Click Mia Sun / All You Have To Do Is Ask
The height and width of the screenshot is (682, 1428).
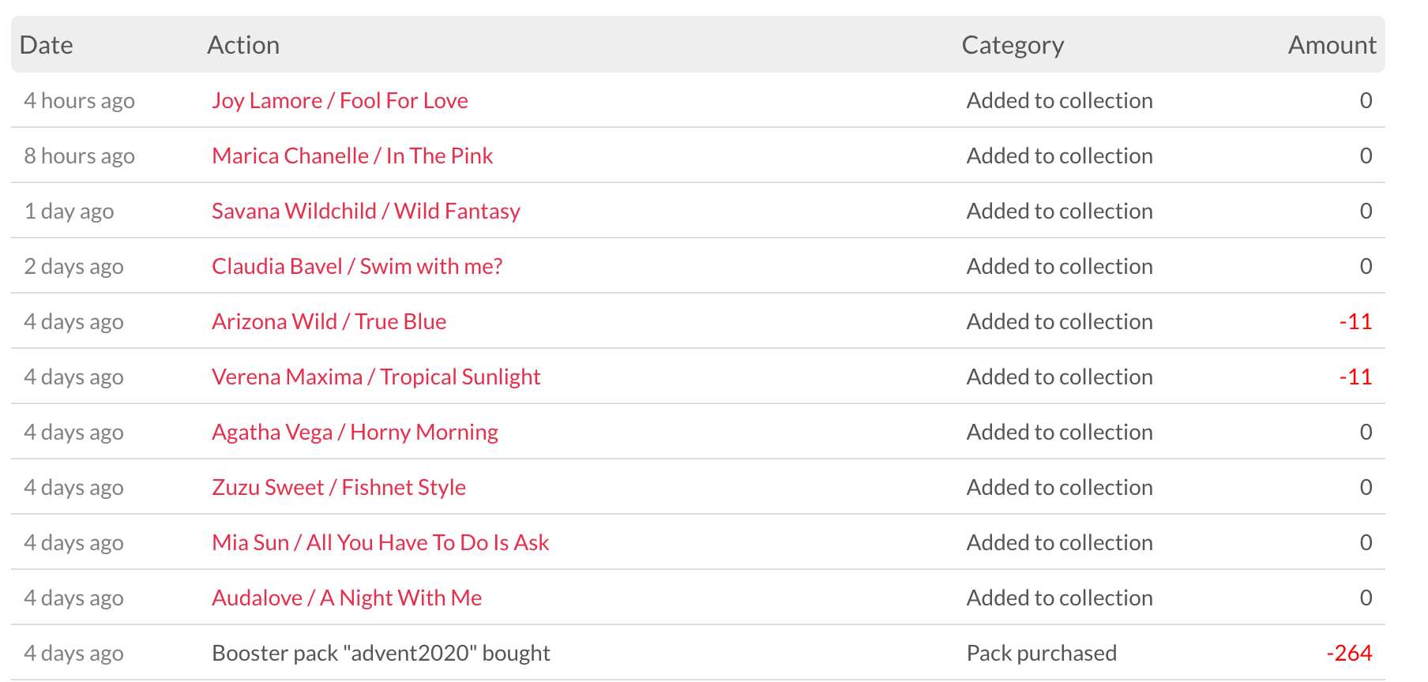(x=380, y=543)
